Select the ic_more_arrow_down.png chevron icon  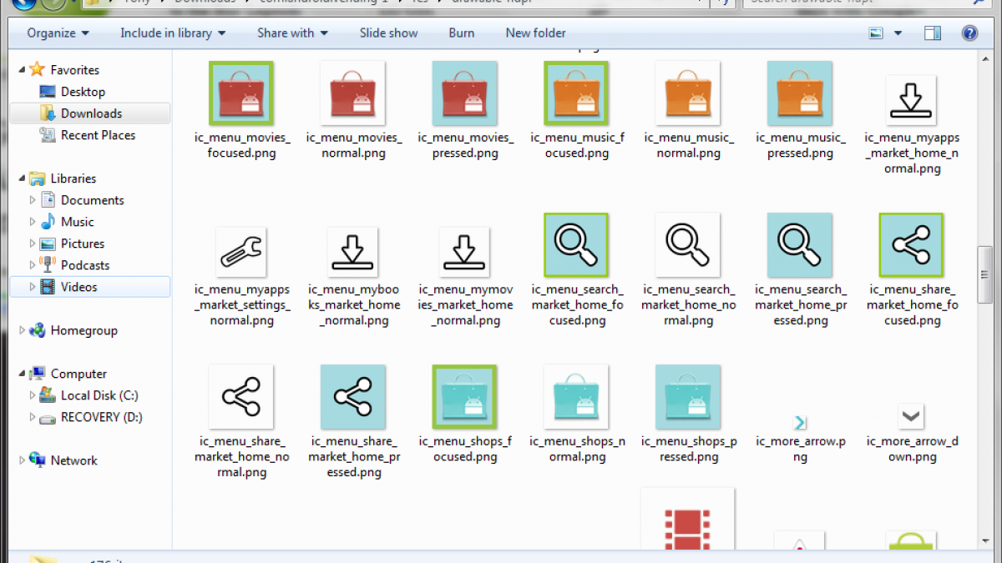pyautogui.click(x=911, y=415)
